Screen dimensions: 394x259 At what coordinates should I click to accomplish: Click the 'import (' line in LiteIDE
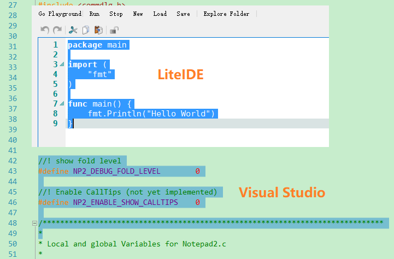(x=87, y=64)
